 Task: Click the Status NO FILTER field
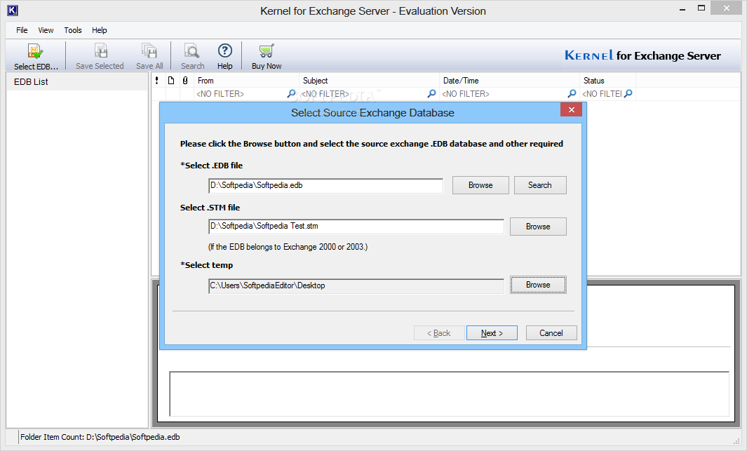[603, 94]
